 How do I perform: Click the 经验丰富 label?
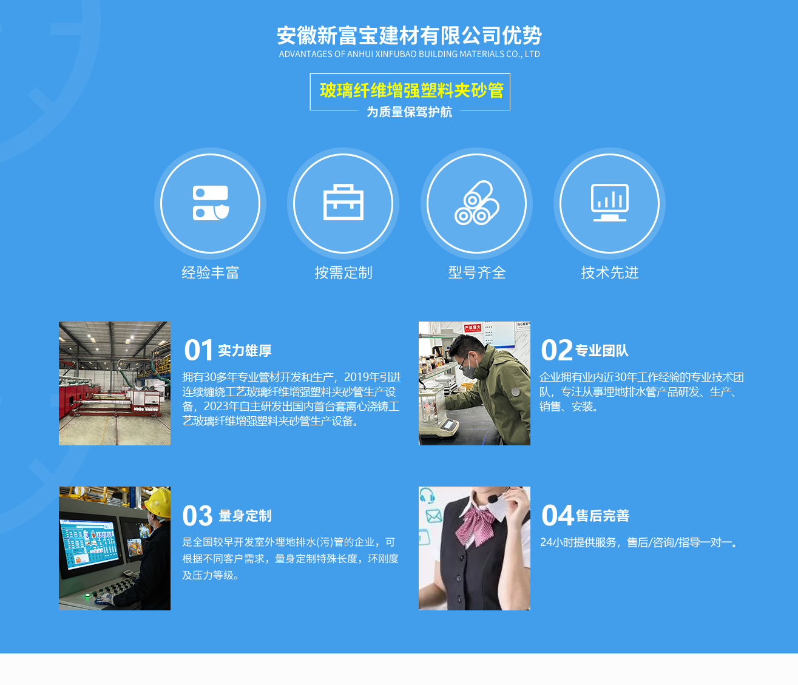click(x=211, y=273)
